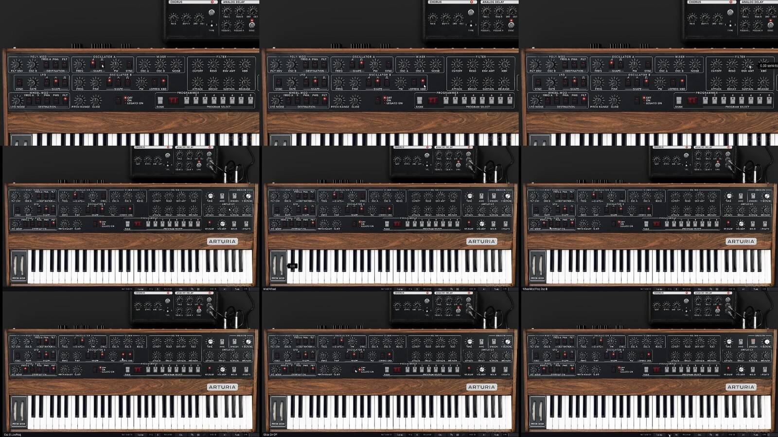Toggle Oscillator A pulse shape in top-left frame
Screen dimensions: 778x437
102,64
